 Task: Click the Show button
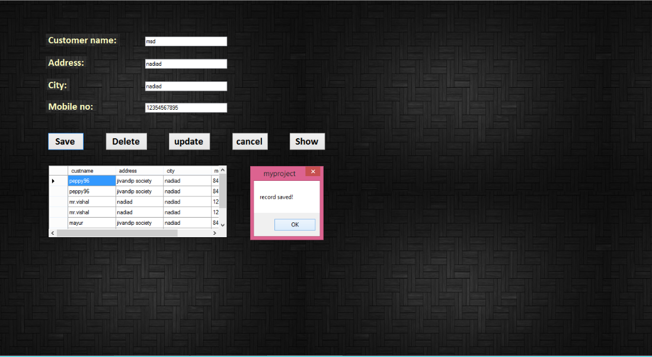coord(307,142)
